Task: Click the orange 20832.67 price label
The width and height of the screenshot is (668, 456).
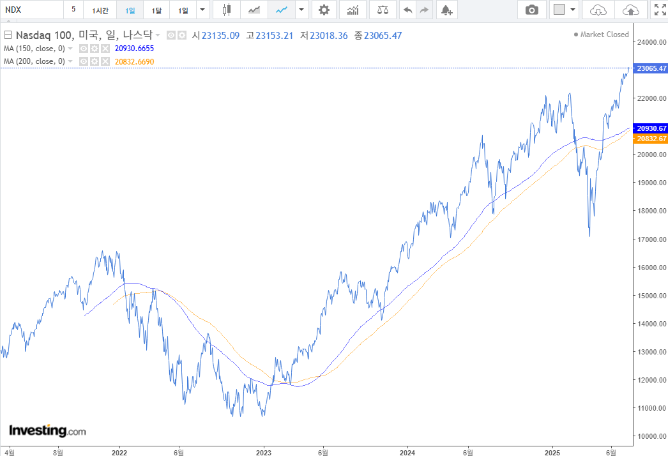Action: pos(651,139)
